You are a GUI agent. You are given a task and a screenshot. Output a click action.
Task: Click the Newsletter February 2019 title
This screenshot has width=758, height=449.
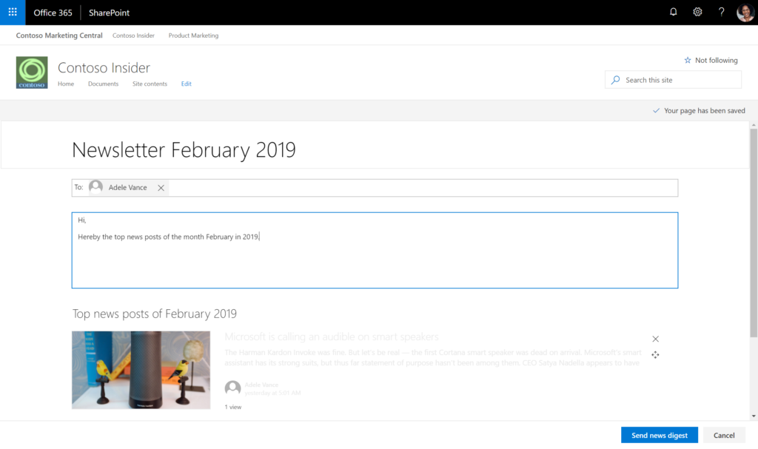(184, 150)
